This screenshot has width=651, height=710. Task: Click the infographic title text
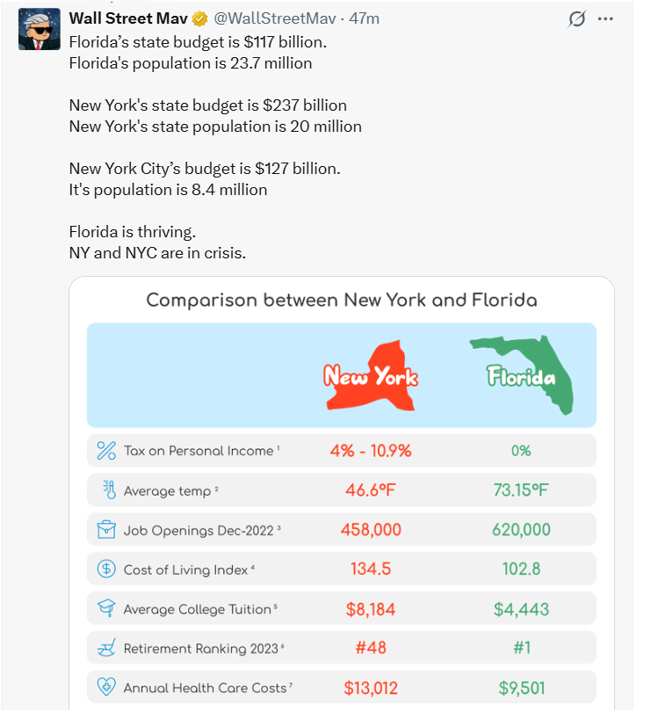[x=342, y=300]
